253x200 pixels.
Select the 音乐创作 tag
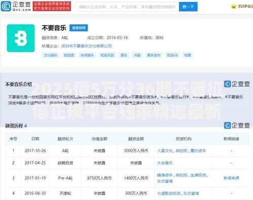(154, 55)
